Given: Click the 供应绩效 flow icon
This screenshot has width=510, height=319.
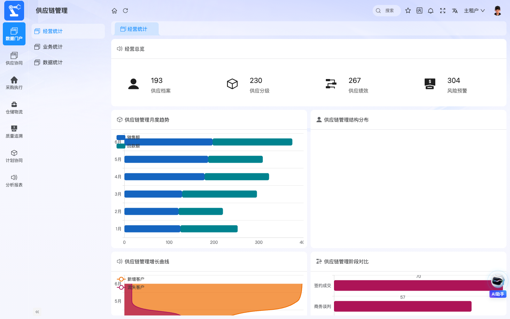Looking at the screenshot, I should (331, 84).
